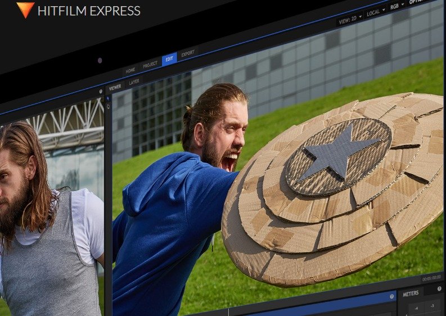Open the VIEWER panel tab
The height and width of the screenshot is (316, 446).
[115, 88]
